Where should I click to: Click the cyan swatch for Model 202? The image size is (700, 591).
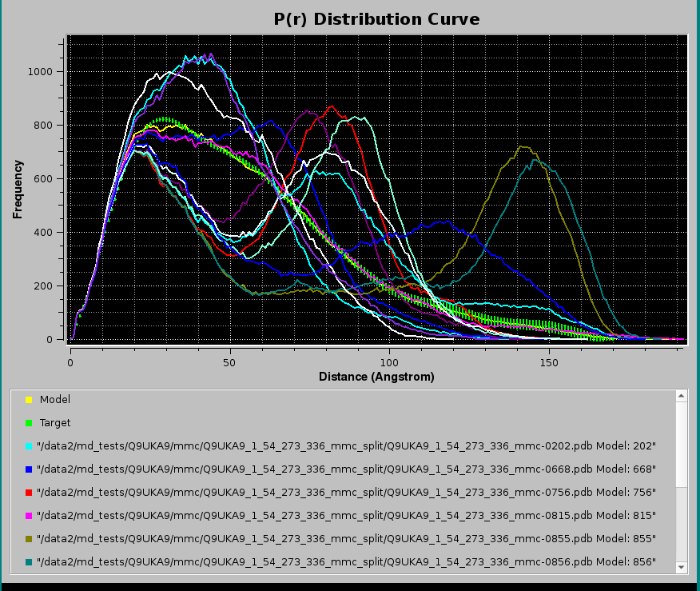tap(29, 446)
